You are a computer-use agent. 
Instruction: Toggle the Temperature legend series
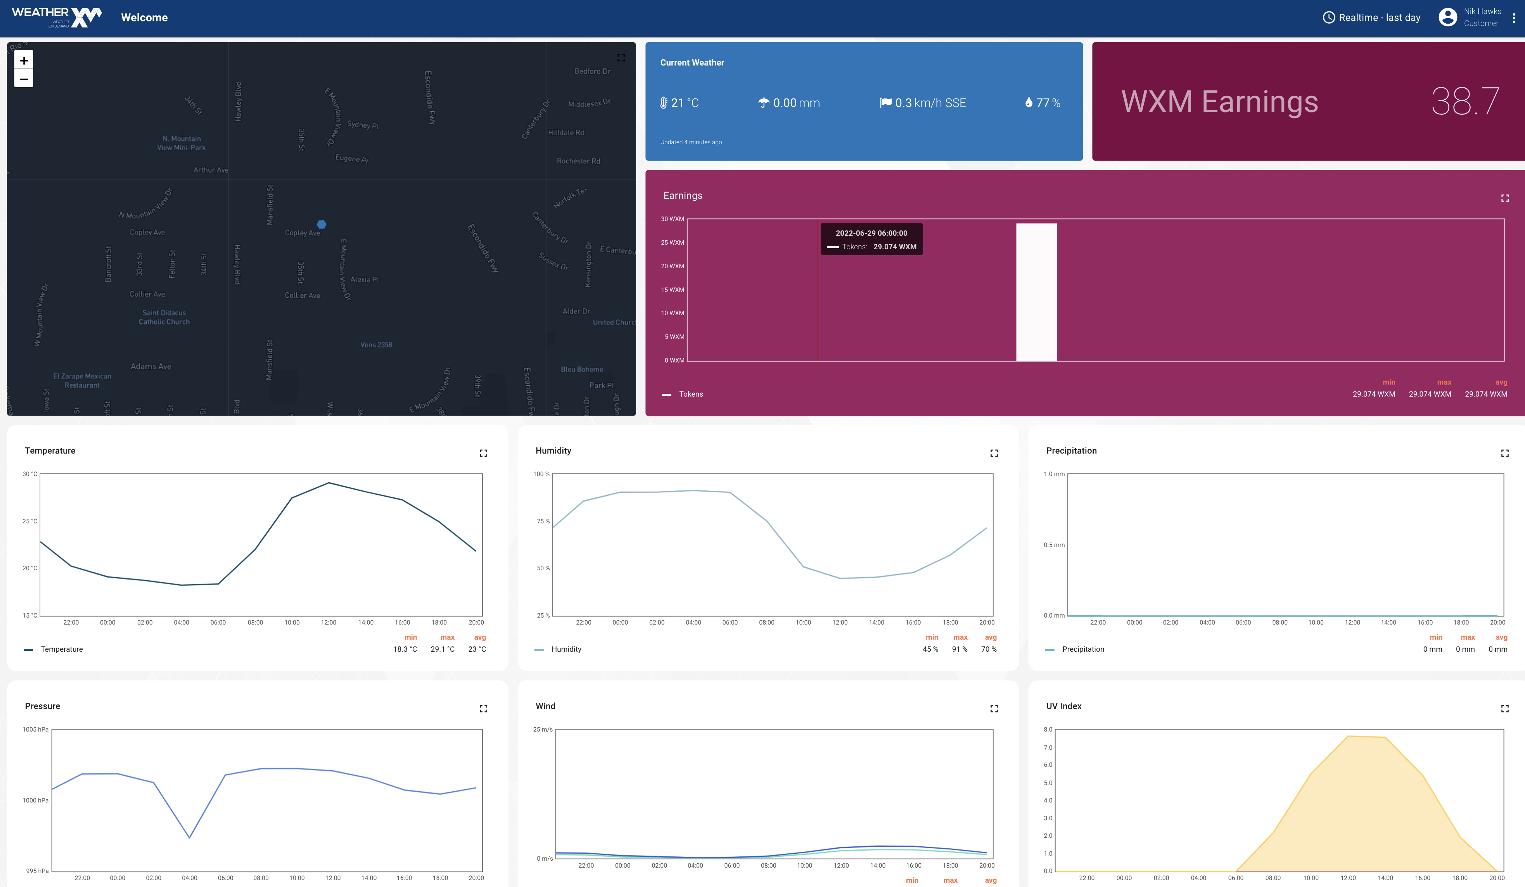point(61,649)
